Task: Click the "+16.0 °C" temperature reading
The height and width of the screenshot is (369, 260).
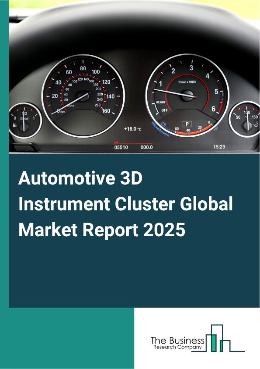Action: [132, 129]
